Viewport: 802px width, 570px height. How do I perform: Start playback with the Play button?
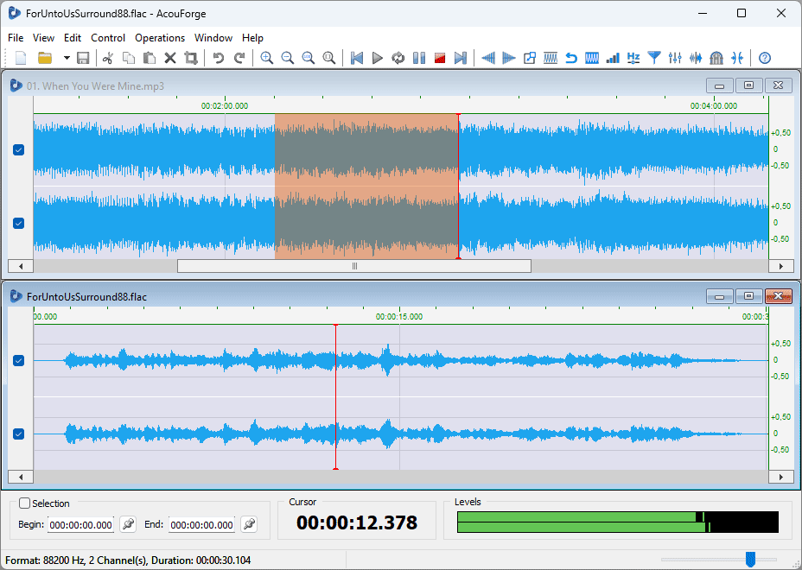pos(378,58)
